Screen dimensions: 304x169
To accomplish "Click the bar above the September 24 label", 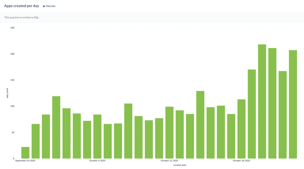I will pos(25,152).
